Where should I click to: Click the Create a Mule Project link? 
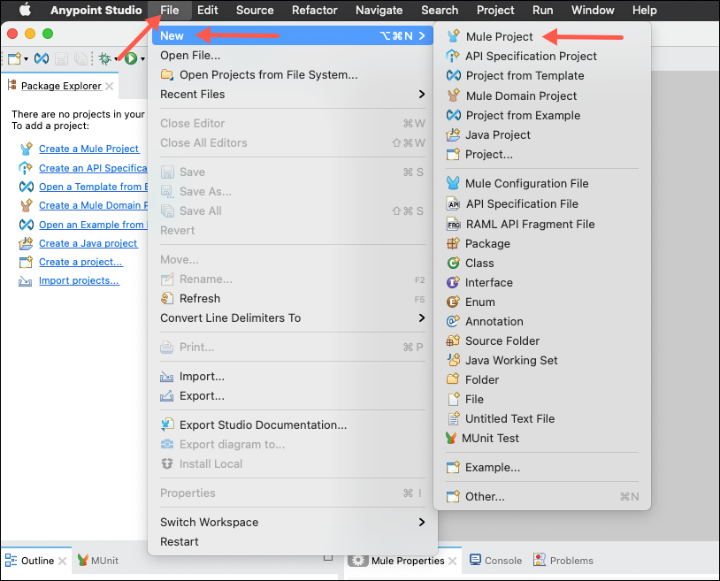(88, 149)
